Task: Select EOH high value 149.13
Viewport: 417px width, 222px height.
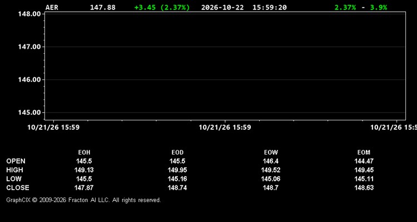Action: [x=84, y=170]
